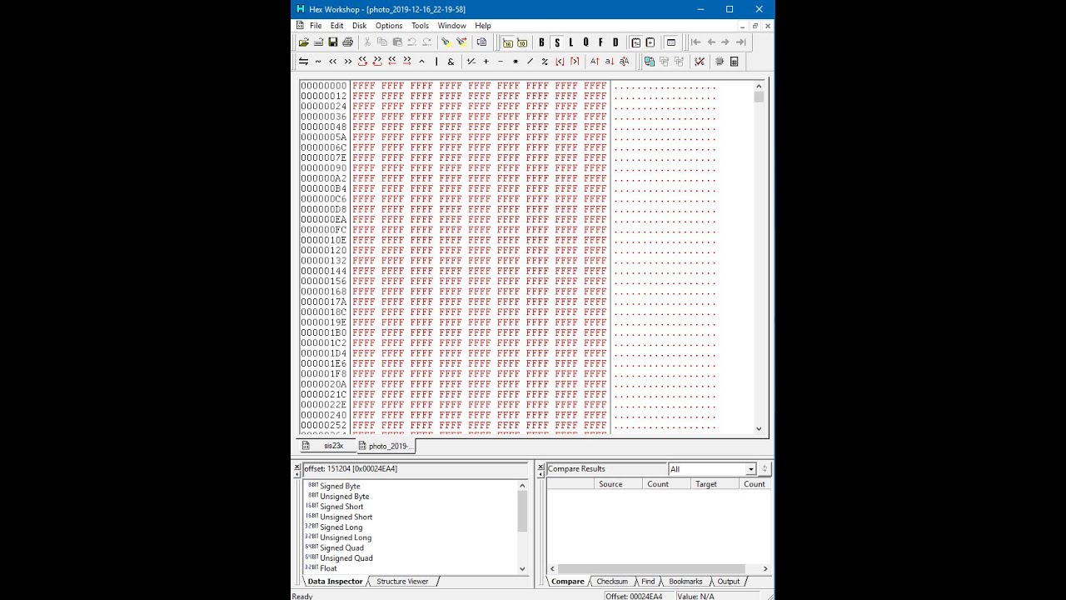Open the Disk menu

pos(359,26)
